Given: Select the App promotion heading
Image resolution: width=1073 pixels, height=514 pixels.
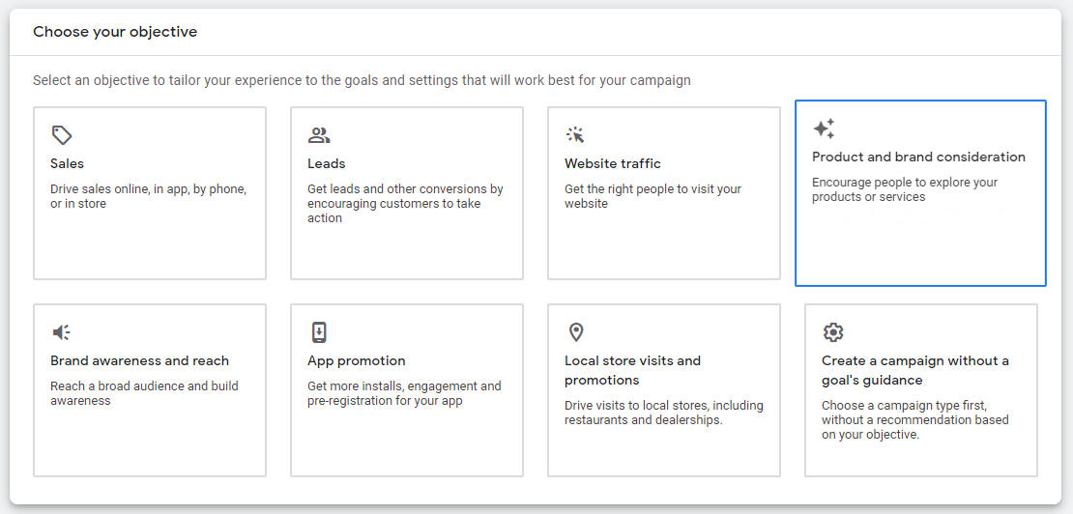Looking at the screenshot, I should point(357,361).
